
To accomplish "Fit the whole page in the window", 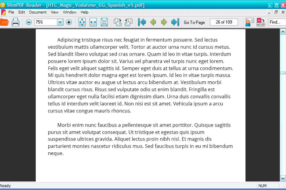I will 82,22.
